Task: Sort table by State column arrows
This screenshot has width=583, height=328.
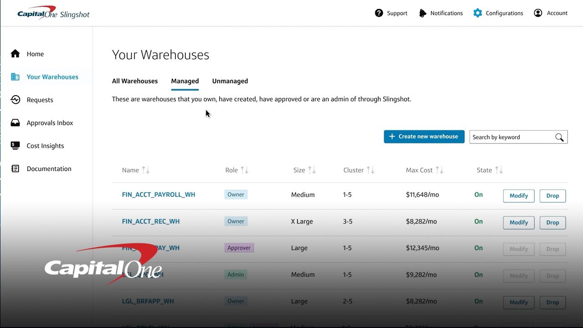Action: [x=499, y=170]
